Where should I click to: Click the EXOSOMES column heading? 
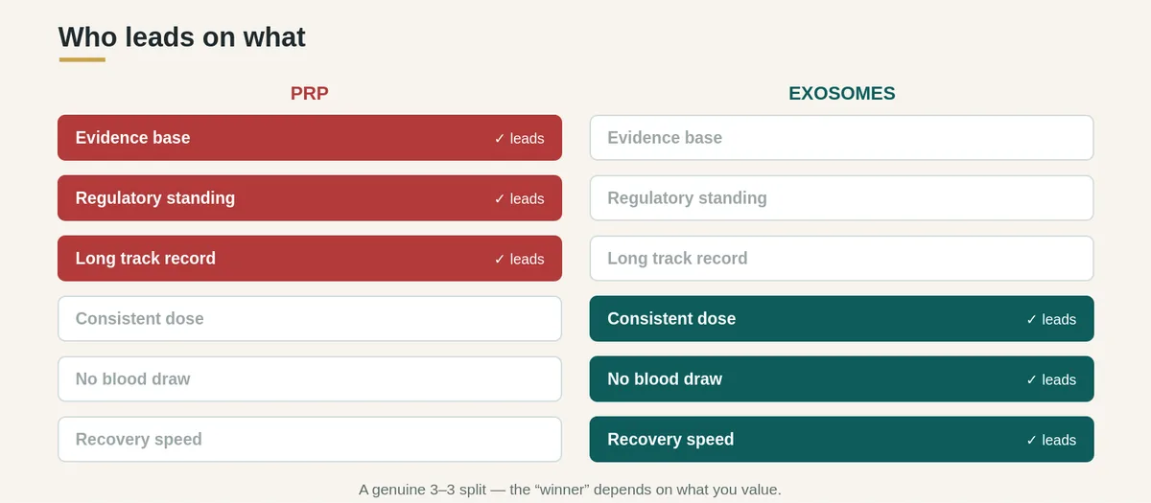pyautogui.click(x=842, y=94)
